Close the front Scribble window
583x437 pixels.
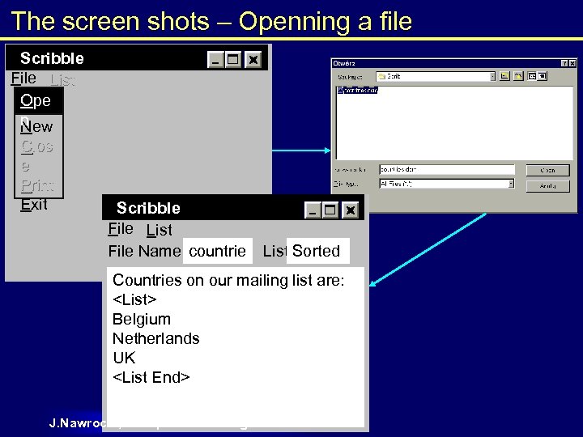pos(350,210)
